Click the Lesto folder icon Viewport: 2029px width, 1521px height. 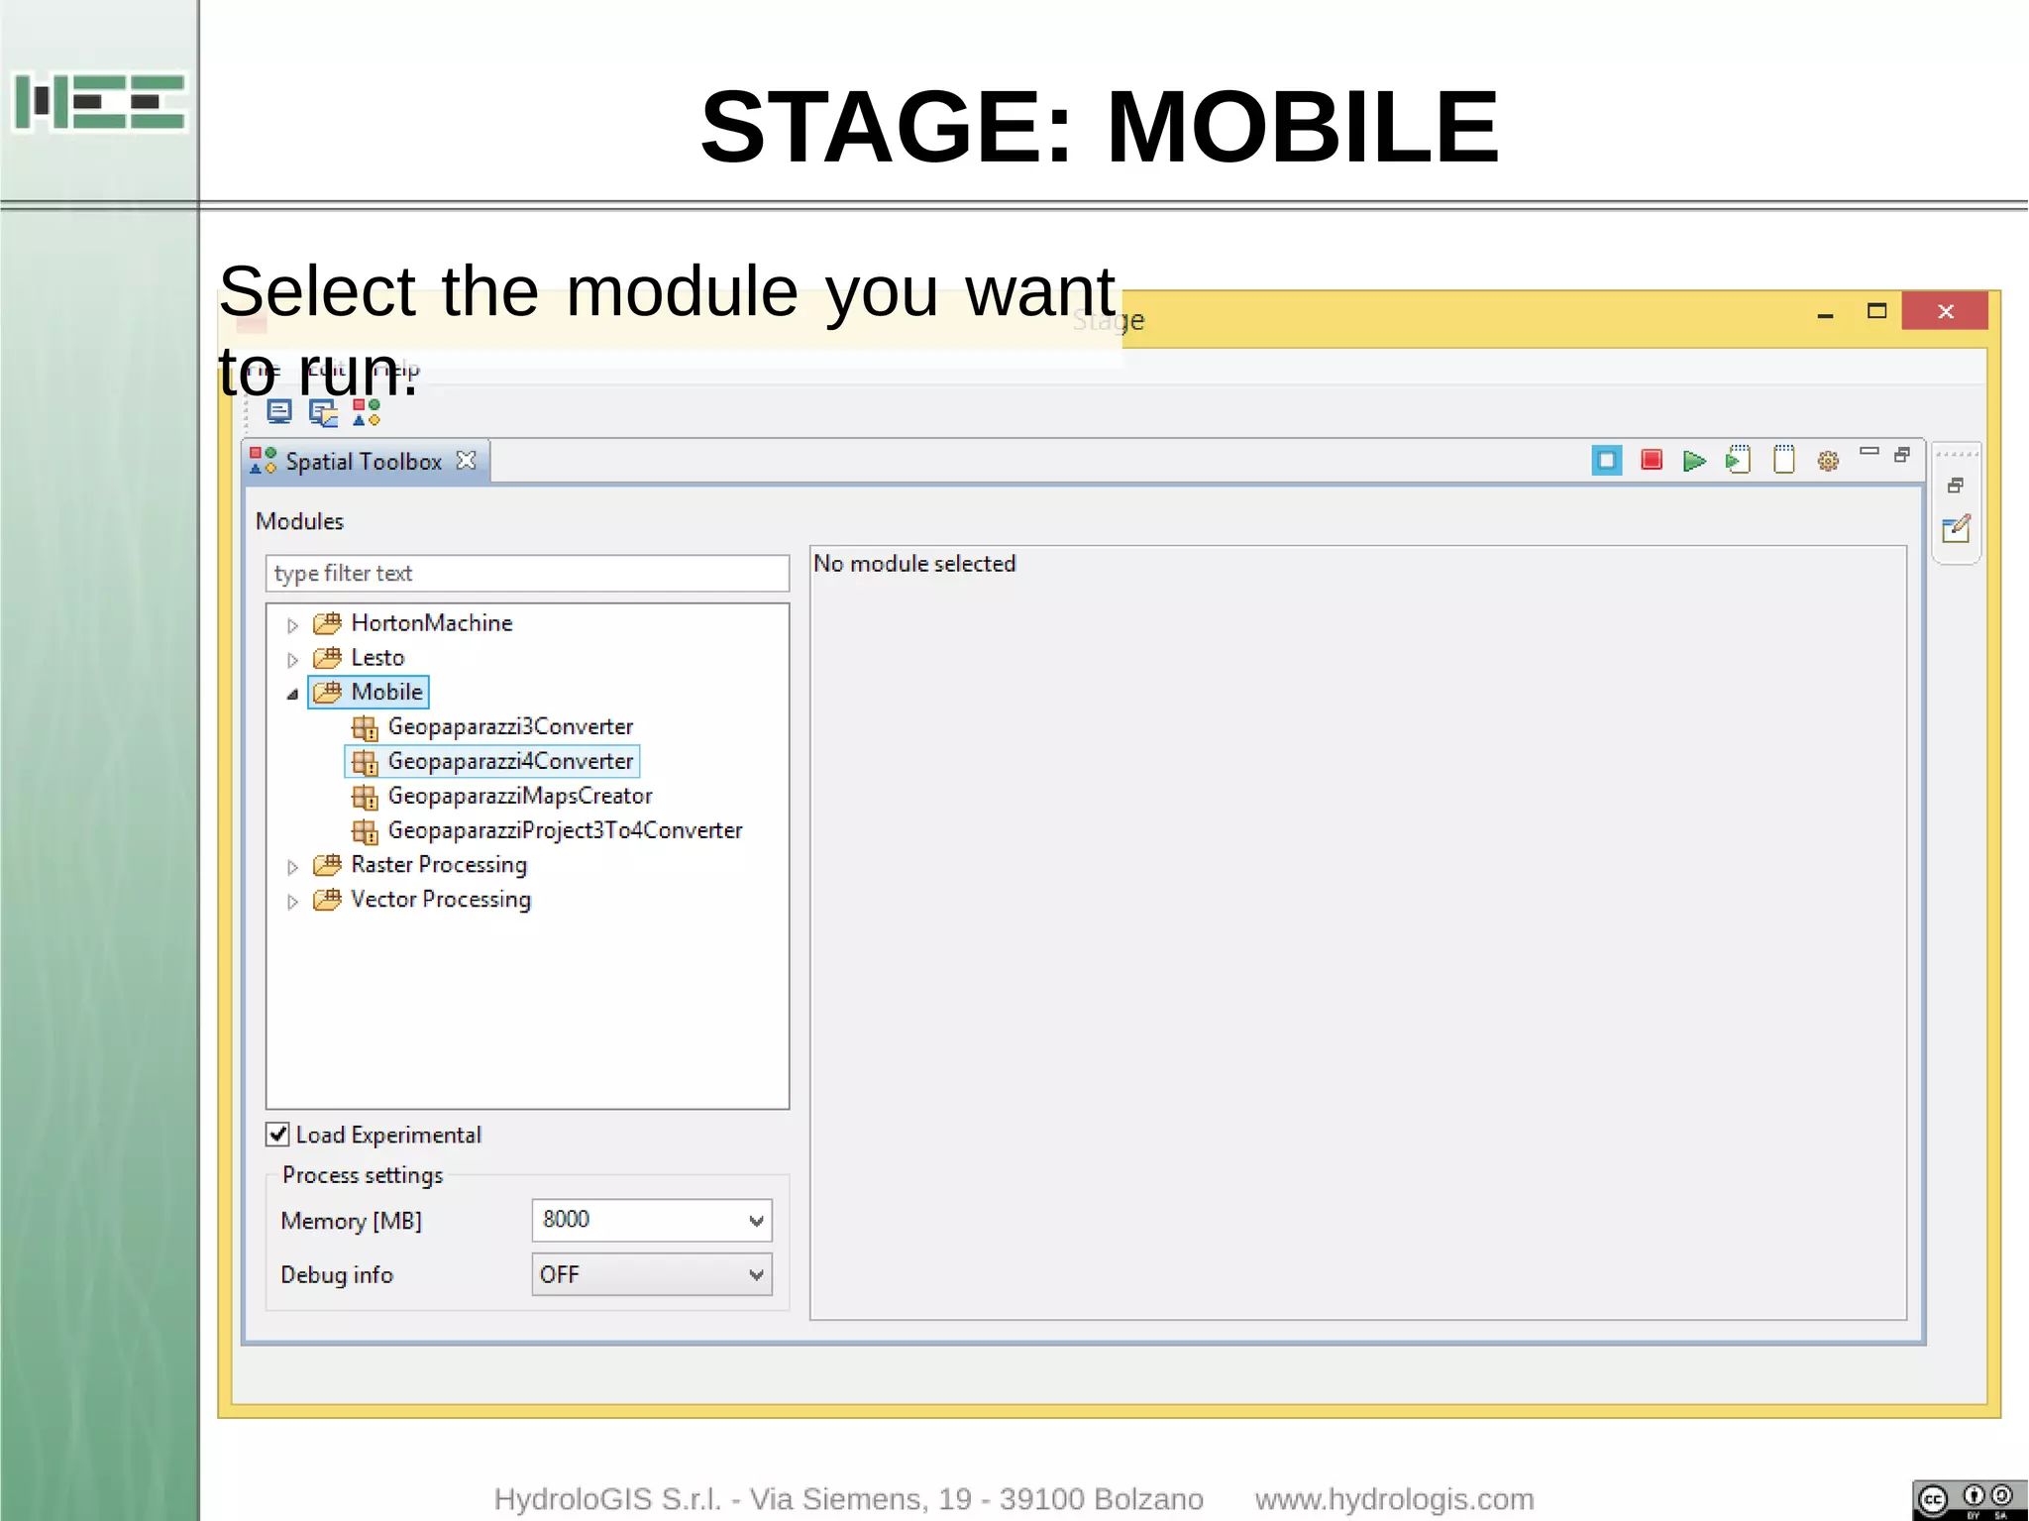point(328,658)
